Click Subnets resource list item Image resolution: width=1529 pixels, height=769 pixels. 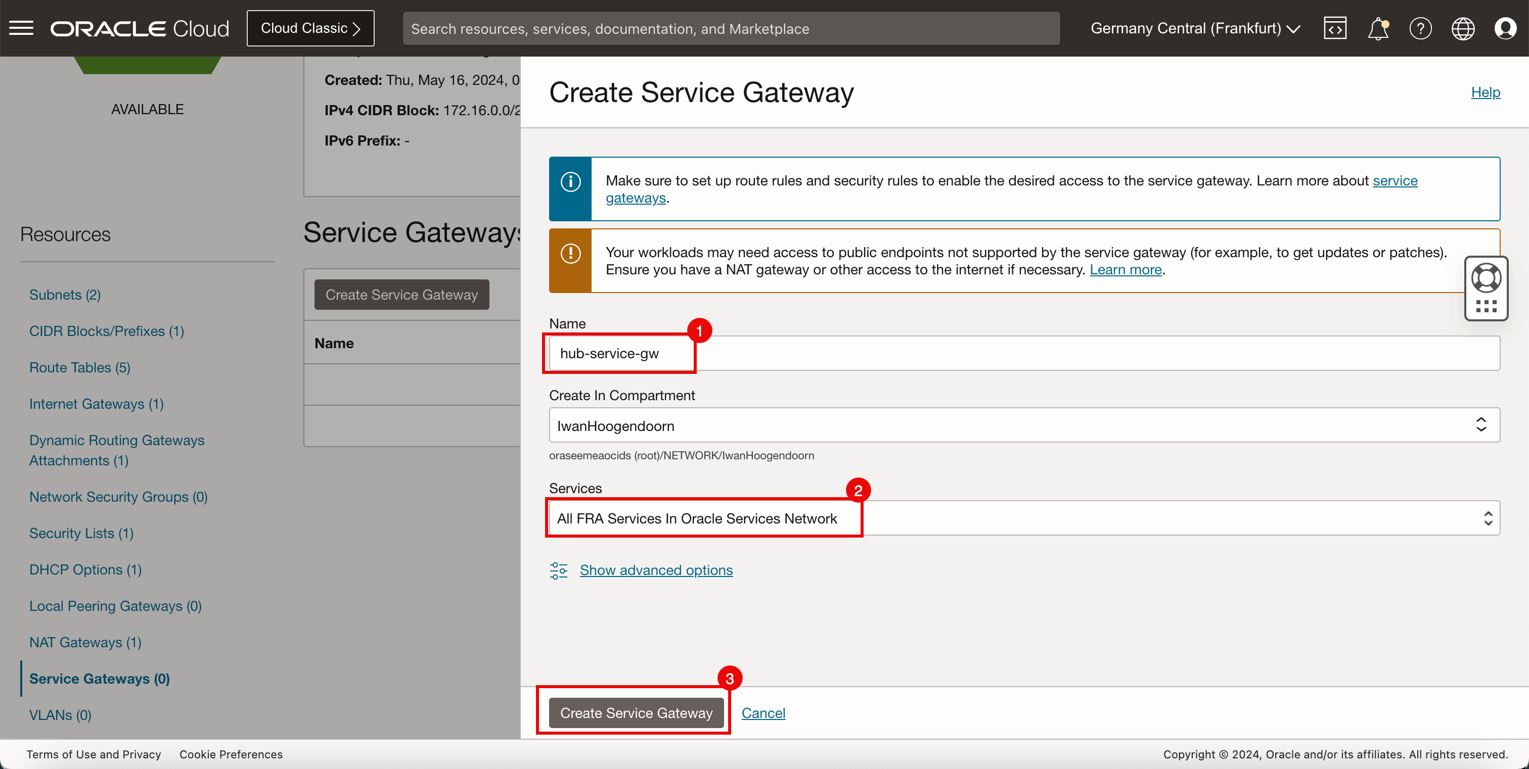click(65, 293)
